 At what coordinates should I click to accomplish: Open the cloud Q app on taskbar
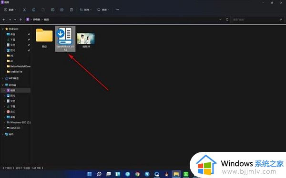pyautogui.click(x=157, y=174)
